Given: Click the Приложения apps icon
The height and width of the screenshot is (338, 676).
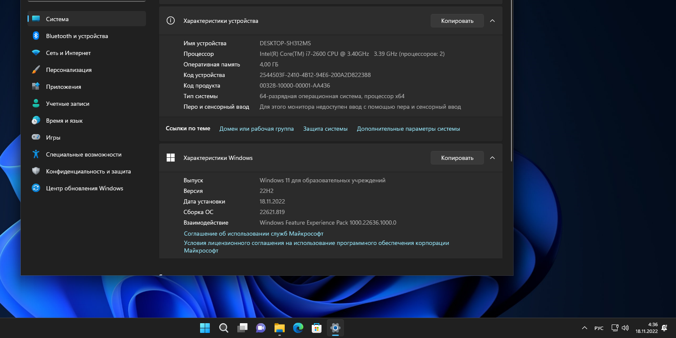Looking at the screenshot, I should coord(36,86).
